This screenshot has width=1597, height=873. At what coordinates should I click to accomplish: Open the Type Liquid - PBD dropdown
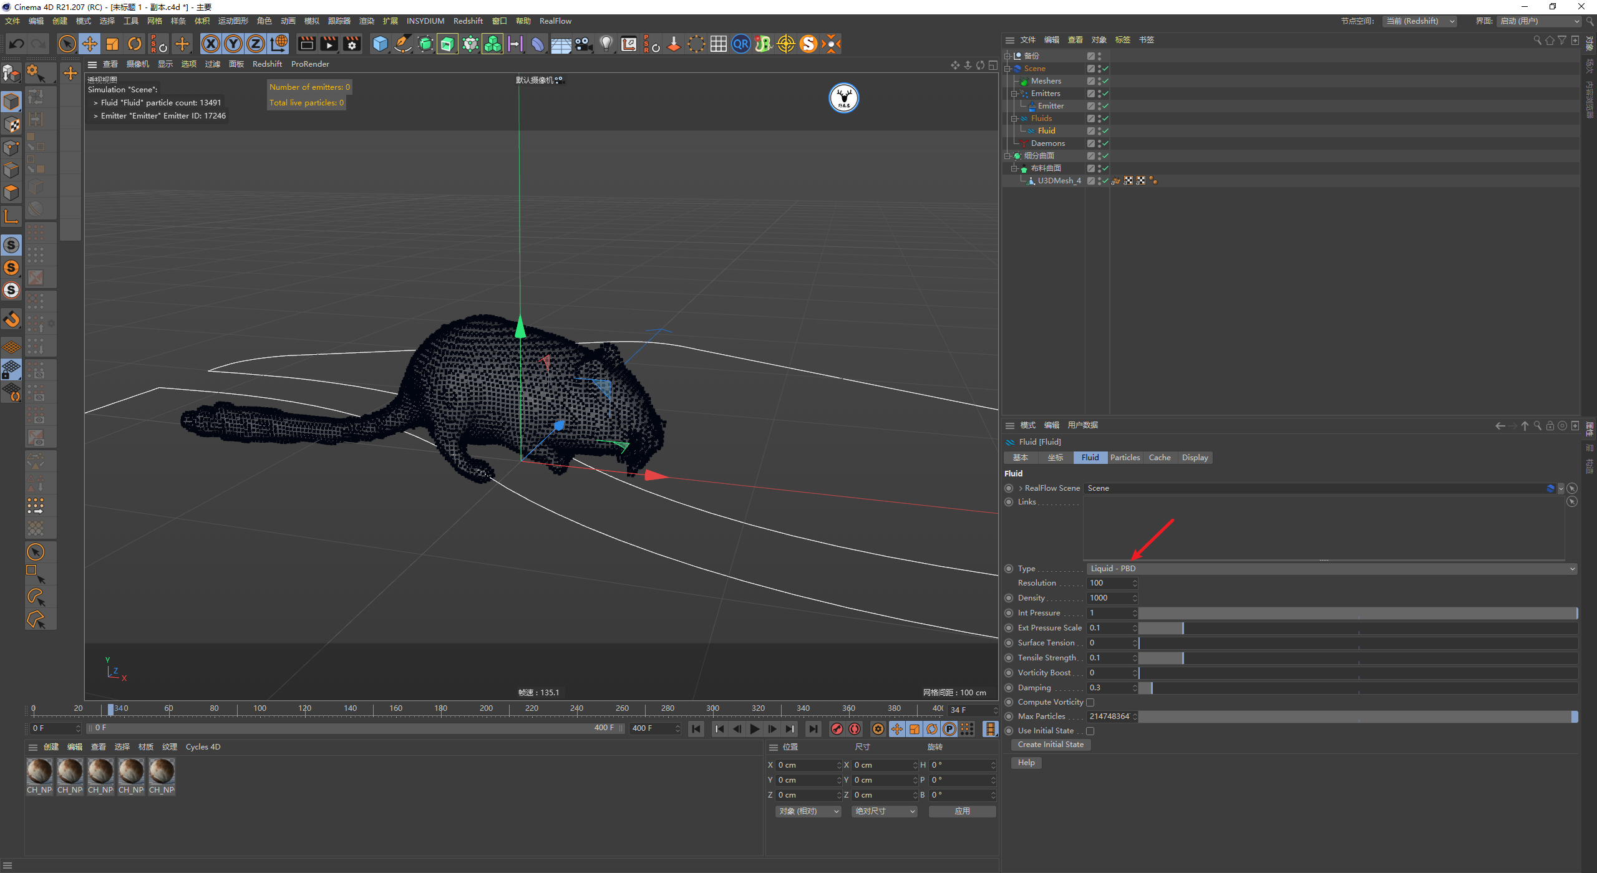pyautogui.click(x=1331, y=569)
